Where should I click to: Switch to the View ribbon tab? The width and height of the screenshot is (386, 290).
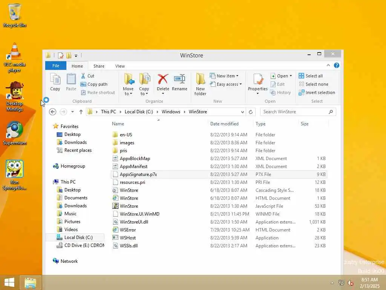point(120,66)
